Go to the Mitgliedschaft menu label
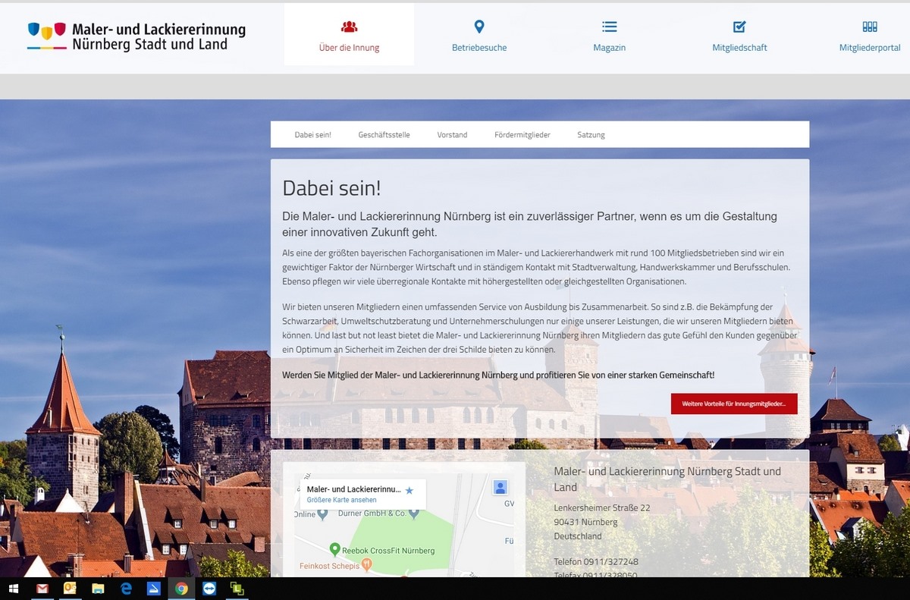 tap(739, 48)
